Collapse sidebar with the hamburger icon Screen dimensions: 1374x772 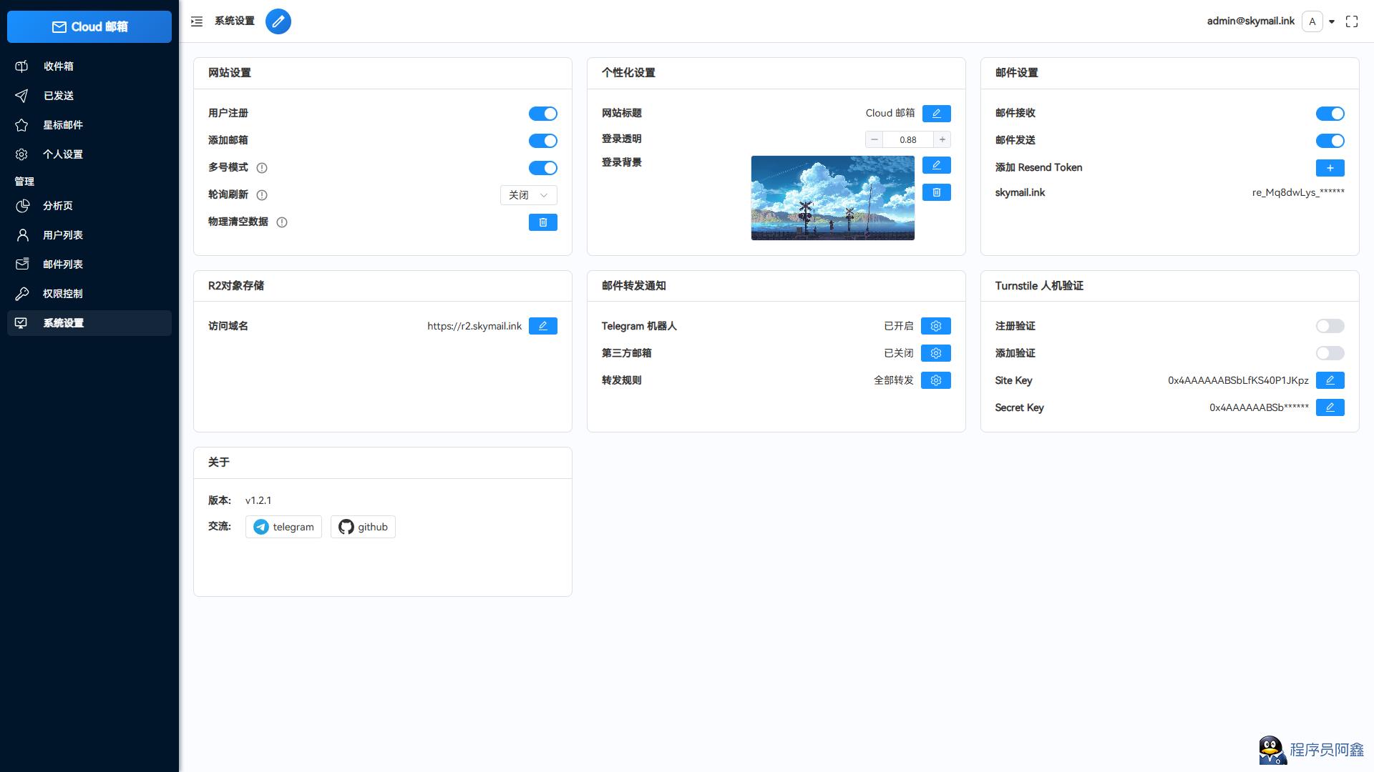coord(197,21)
